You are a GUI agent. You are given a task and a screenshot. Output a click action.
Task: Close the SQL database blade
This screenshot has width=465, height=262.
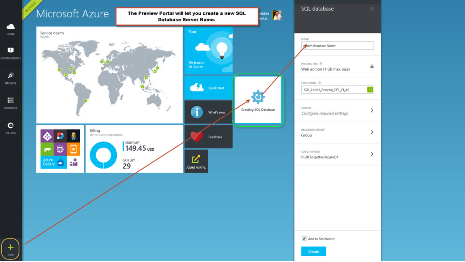click(x=372, y=8)
